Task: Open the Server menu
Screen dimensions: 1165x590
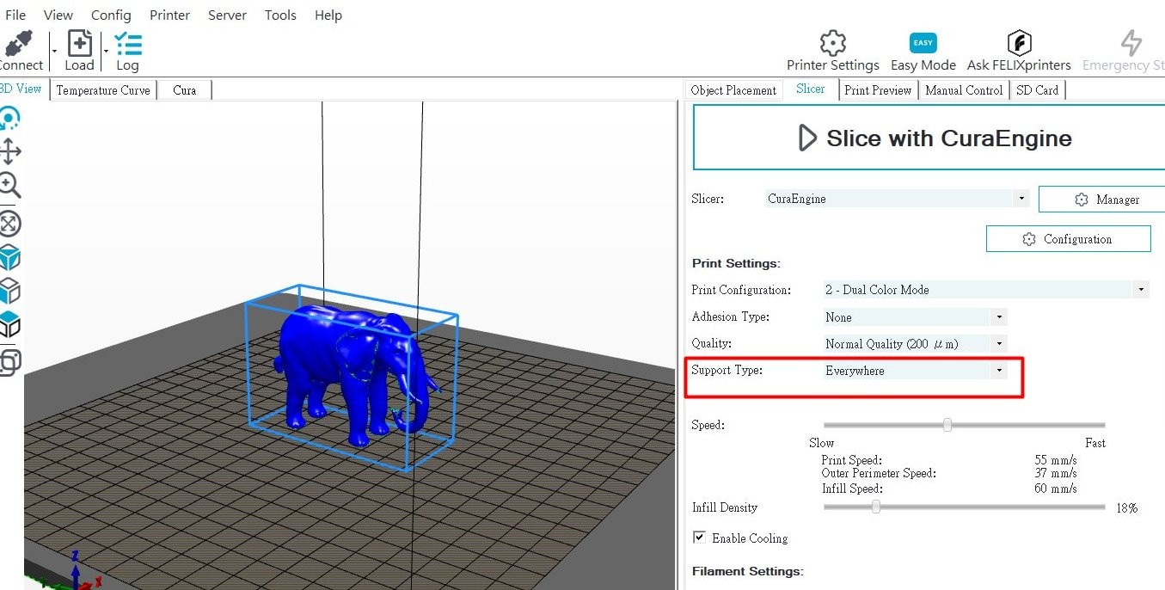Action: pyautogui.click(x=228, y=15)
